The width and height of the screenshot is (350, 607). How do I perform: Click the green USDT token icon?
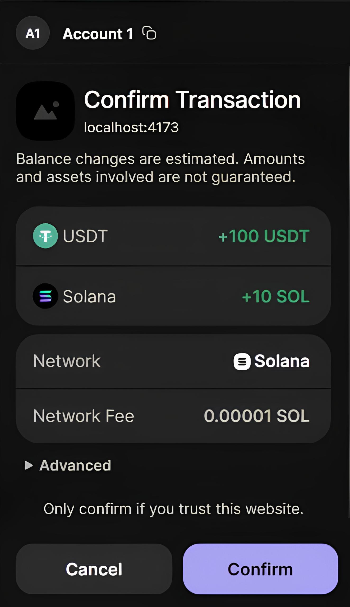click(x=45, y=236)
